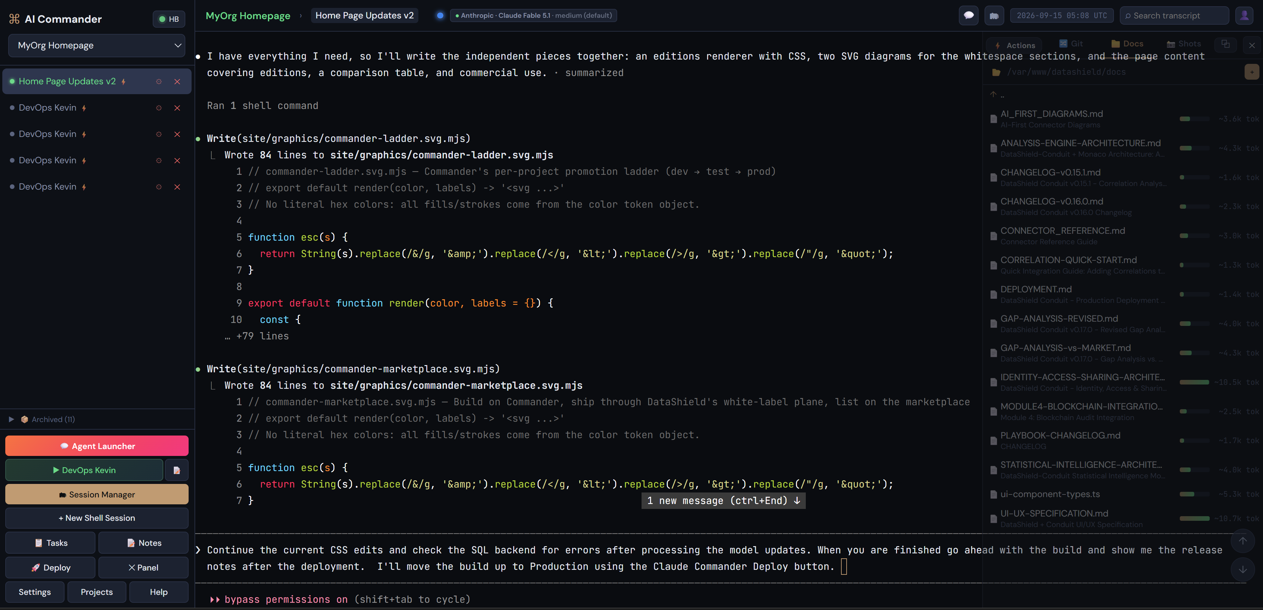Open the Session Manager button

[x=96, y=494]
